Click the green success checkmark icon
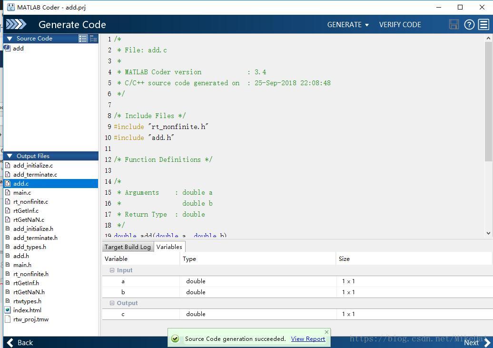The width and height of the screenshot is (493, 348). click(x=175, y=338)
